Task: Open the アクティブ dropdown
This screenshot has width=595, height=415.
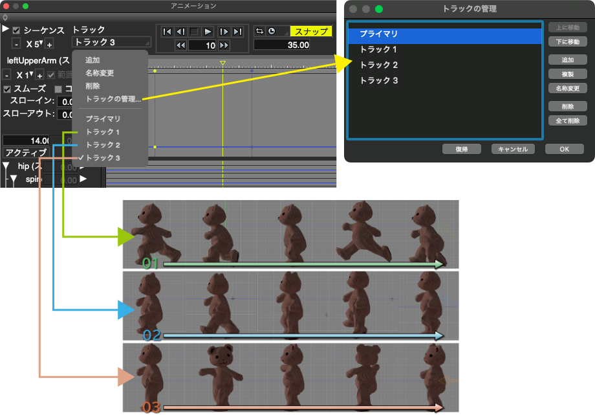Action: [26, 153]
